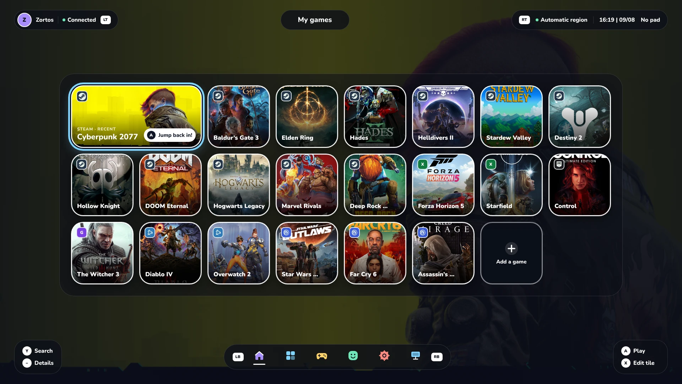The image size is (682, 384).
Task: Open the Deep Rock game tile
Action: tap(375, 185)
